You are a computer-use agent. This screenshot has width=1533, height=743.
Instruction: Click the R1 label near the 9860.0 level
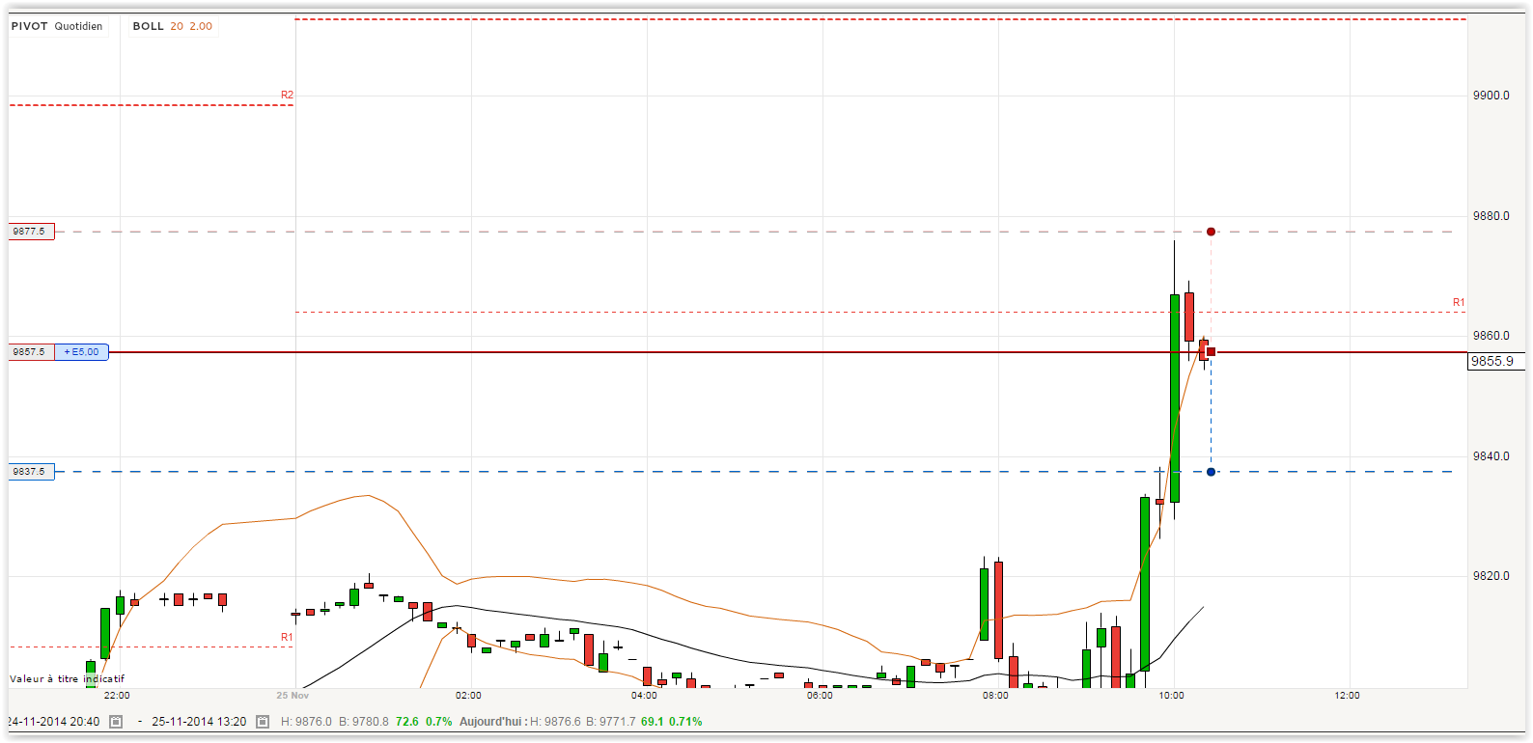pyautogui.click(x=1459, y=303)
